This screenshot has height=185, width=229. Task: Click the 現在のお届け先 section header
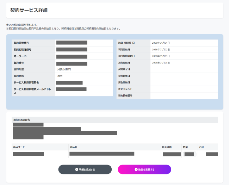point(21,120)
